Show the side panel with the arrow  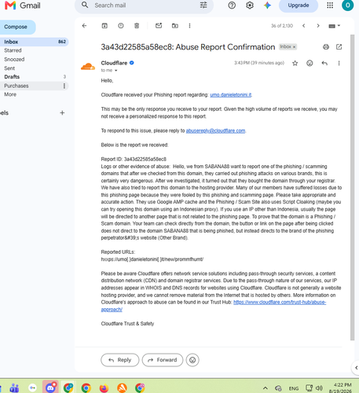click(356, 368)
